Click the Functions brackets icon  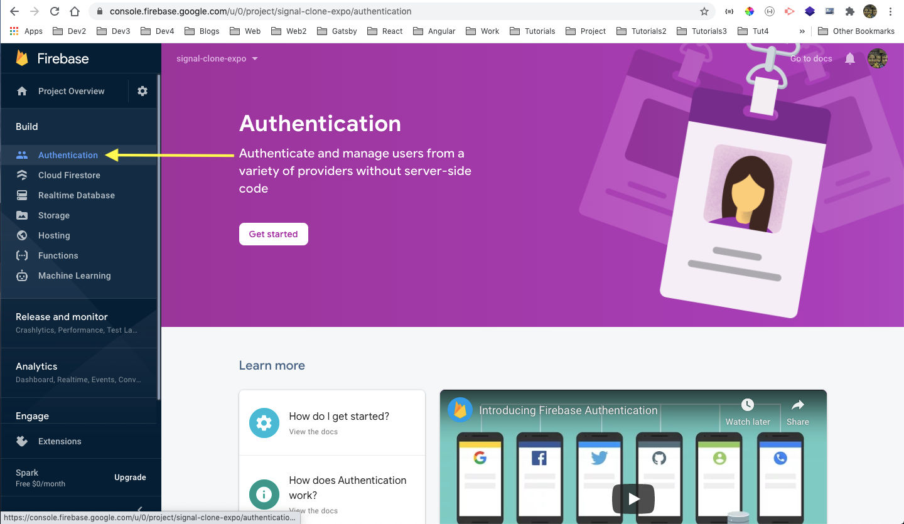[x=22, y=255]
